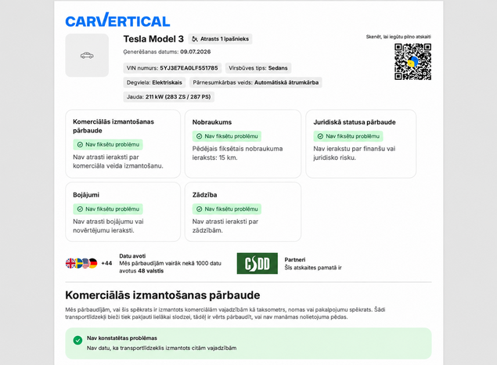497x365 pixels.
Task: Click checkmark in Komerciālās izmantošanas pārbaude card
Action: 80,145
